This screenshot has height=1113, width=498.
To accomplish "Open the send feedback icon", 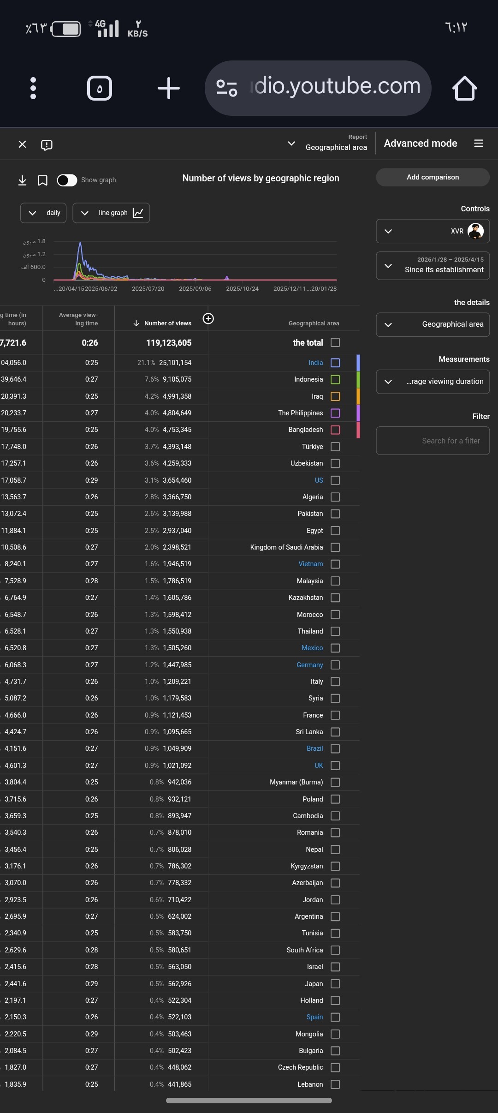I will pyautogui.click(x=47, y=145).
